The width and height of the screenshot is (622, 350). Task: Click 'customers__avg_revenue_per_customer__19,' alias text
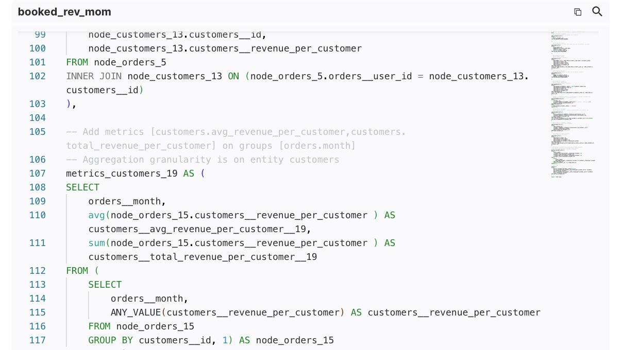click(200, 229)
